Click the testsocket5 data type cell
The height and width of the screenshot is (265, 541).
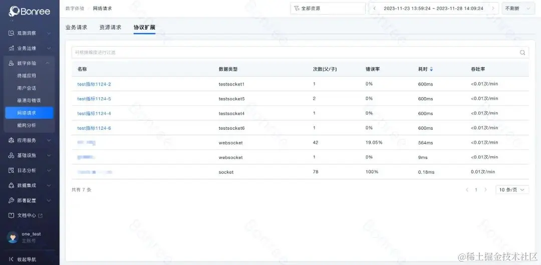tap(231, 99)
